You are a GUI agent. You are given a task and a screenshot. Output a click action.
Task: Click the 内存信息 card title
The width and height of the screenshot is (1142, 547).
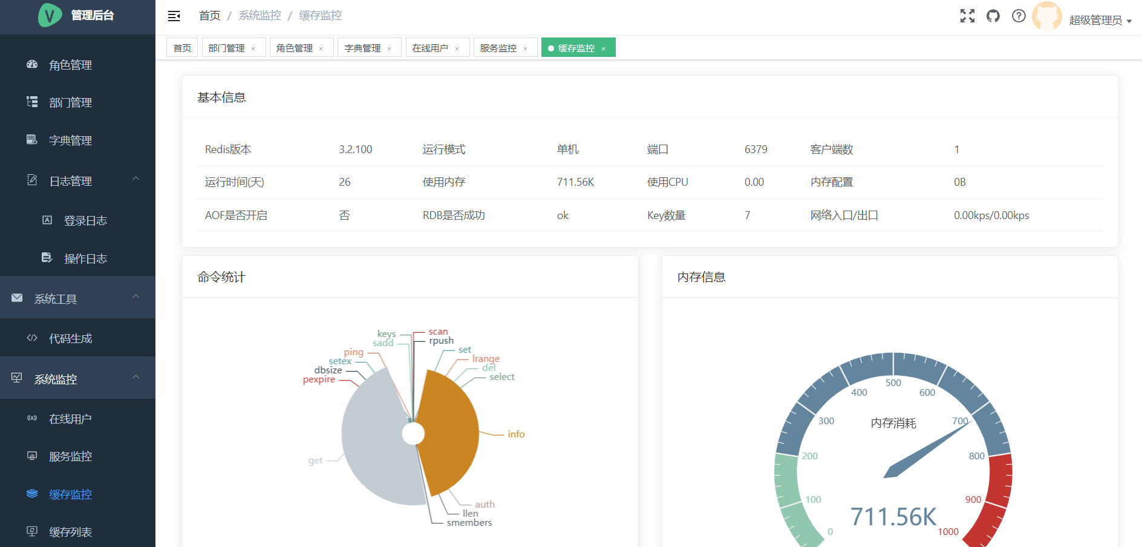(702, 277)
